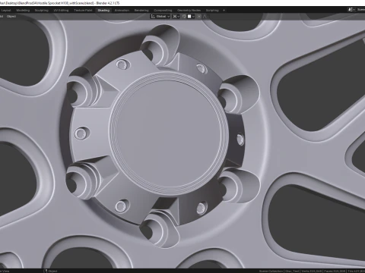Switch to Geometry Nodes workspace tab

pos(189,11)
